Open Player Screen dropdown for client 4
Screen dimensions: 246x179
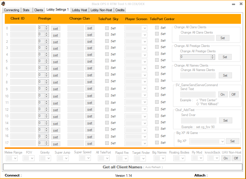(x=136, y=55)
